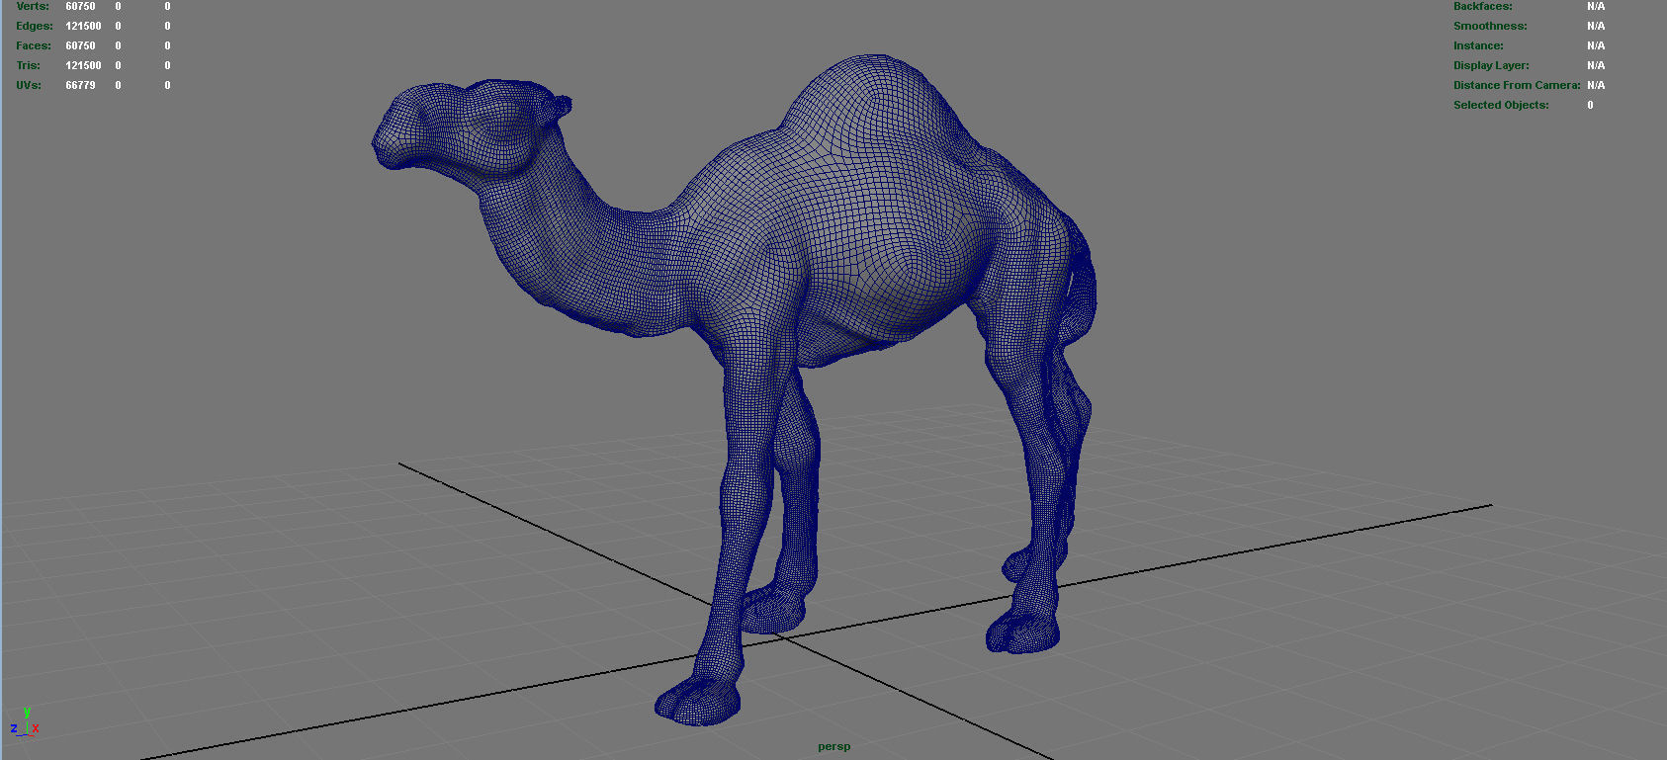Click the Edges count value 121500
Viewport: 1667px width, 760px height.
(x=83, y=26)
